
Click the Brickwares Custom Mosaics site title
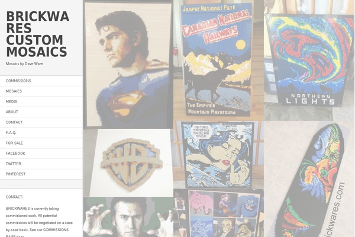(37, 34)
